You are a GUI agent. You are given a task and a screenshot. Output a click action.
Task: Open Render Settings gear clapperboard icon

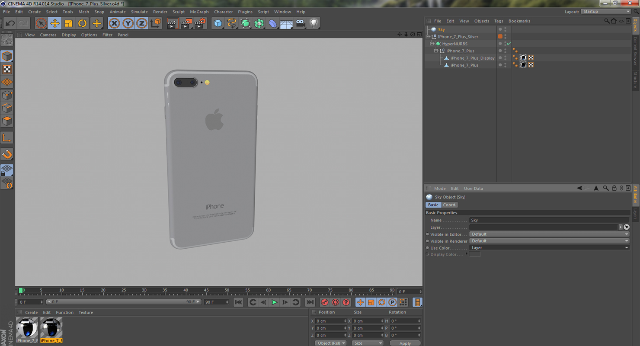pyautogui.click(x=200, y=23)
